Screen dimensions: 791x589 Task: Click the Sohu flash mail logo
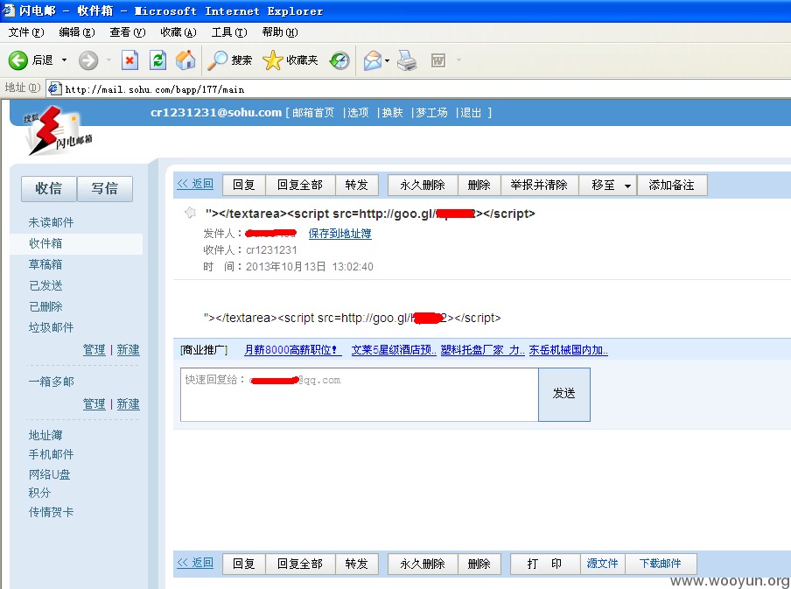pyautogui.click(x=59, y=130)
